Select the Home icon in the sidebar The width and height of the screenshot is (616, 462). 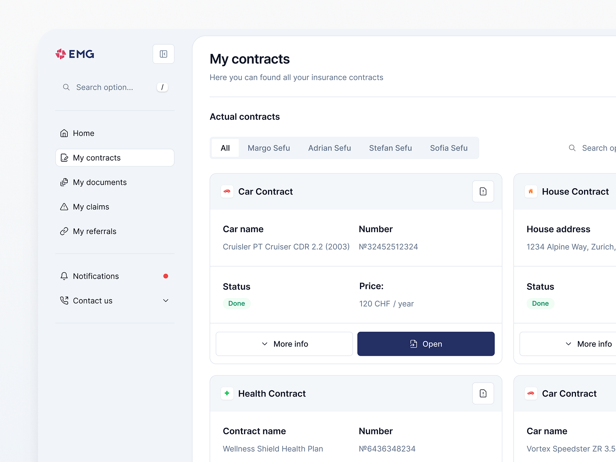click(x=64, y=133)
